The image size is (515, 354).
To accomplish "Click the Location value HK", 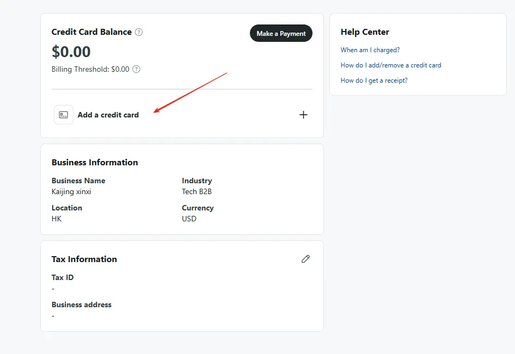I will pos(57,219).
